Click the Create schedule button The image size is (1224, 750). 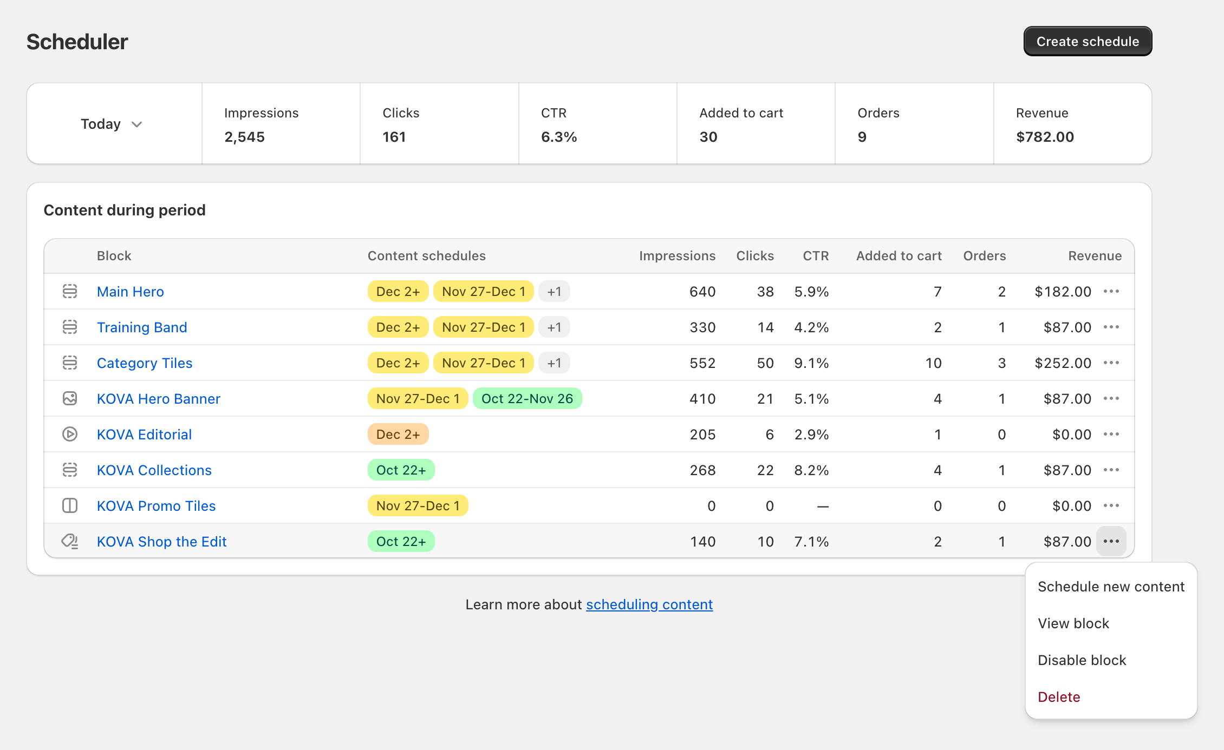tap(1088, 41)
